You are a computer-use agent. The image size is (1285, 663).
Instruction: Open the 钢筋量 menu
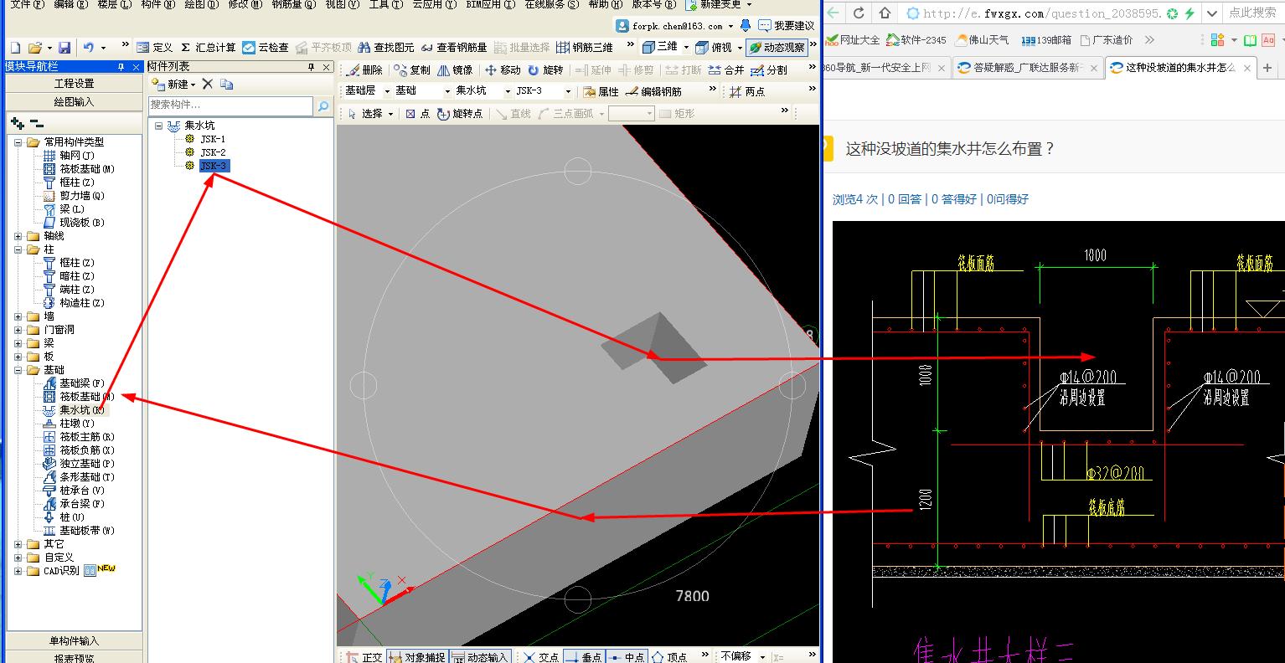coord(293,4)
